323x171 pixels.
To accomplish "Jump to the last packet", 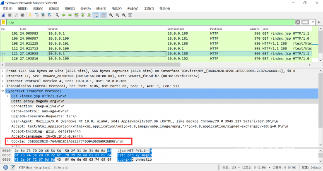I will 89,15.
